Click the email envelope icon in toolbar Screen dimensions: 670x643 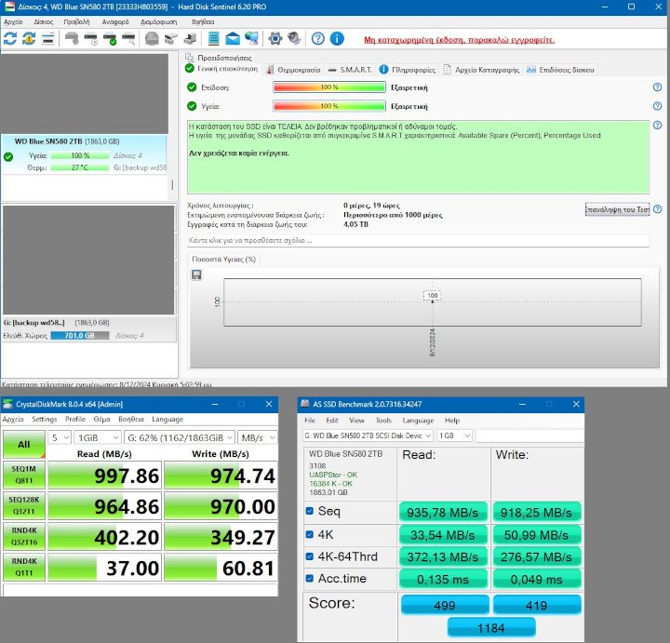(234, 39)
